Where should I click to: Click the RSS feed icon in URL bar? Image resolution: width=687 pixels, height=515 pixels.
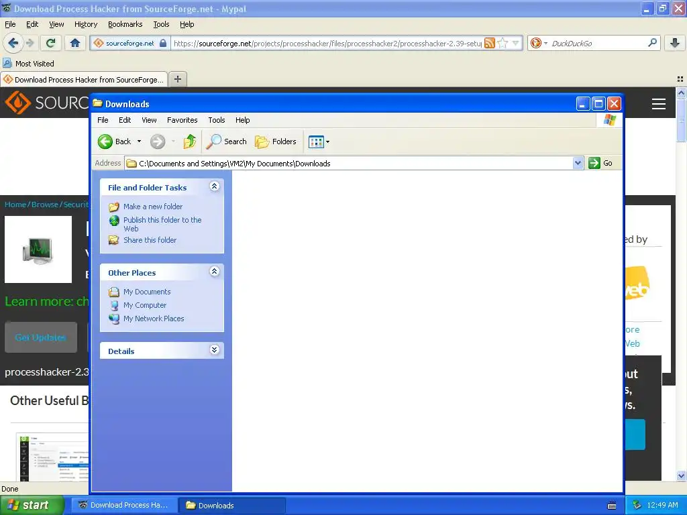tap(489, 43)
